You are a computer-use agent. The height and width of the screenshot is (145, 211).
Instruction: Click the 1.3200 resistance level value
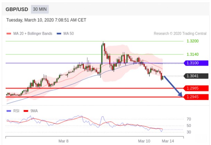click(192, 41)
